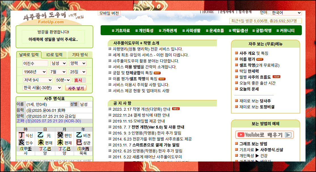Screen dimensions: 316x172
Task: Open 서비스 제공 현황 및 업데이트 link
Action: (141, 91)
